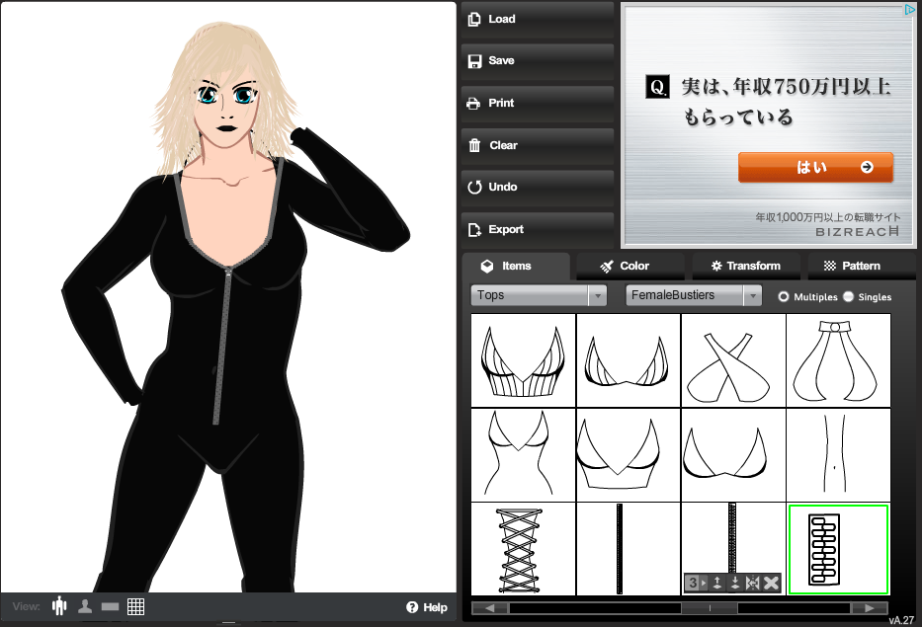Select the laced corset item thumbnail
This screenshot has height=628, width=923.
coord(523,549)
